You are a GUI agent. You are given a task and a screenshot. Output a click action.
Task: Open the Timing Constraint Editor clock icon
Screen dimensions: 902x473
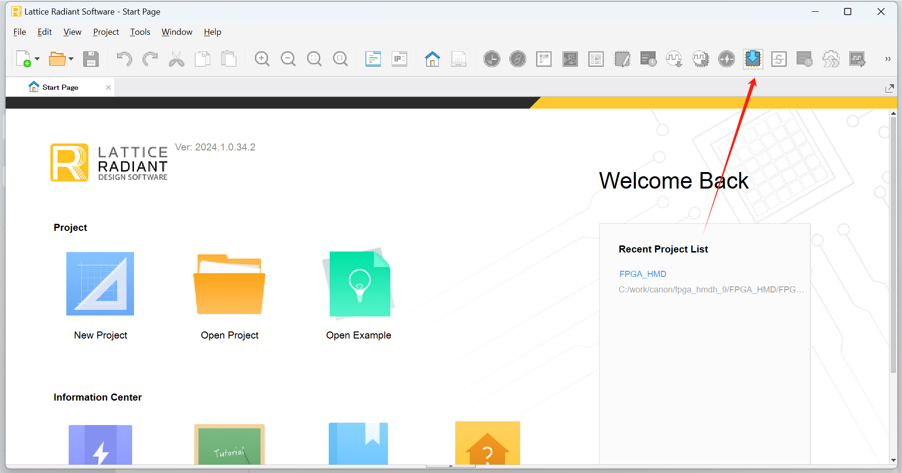(x=492, y=59)
